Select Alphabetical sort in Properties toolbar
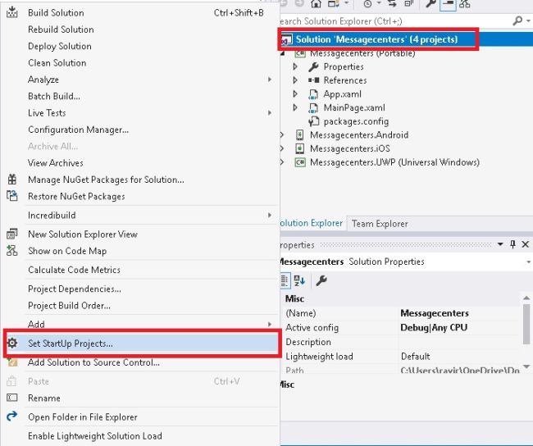 (299, 280)
